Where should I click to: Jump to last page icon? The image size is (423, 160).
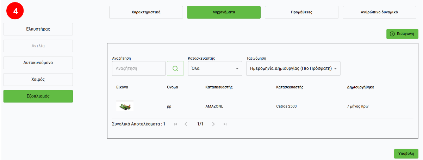tap(225, 124)
